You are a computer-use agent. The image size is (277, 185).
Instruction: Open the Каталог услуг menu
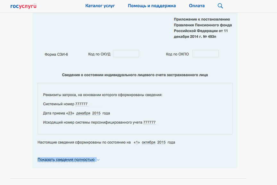coord(100,6)
